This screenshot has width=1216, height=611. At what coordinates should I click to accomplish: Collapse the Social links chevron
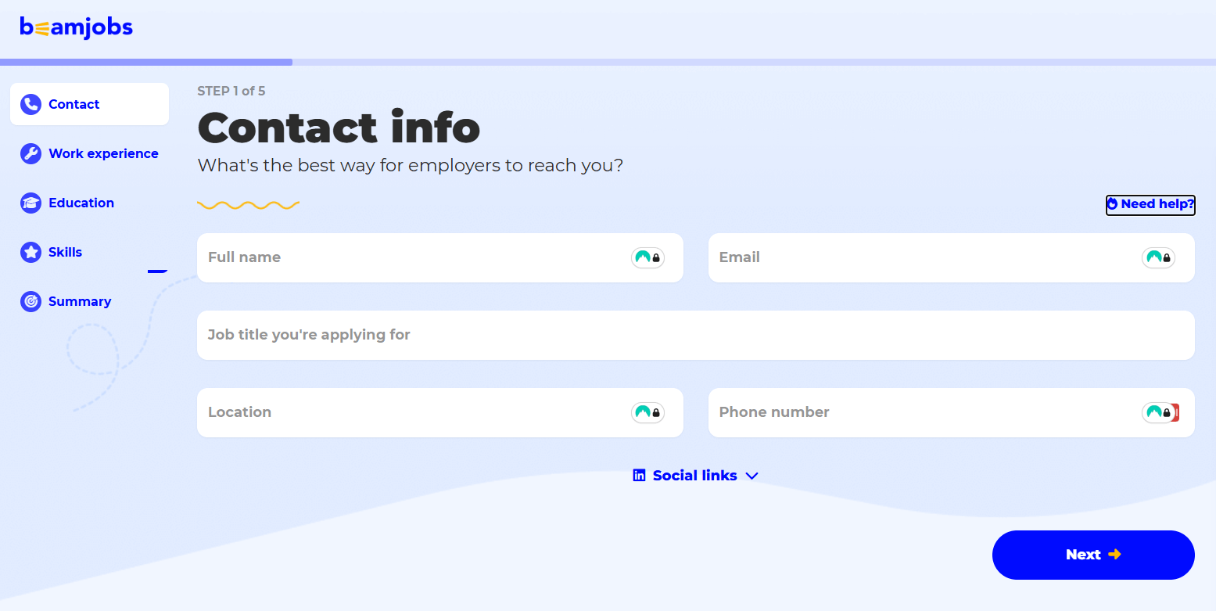(751, 475)
